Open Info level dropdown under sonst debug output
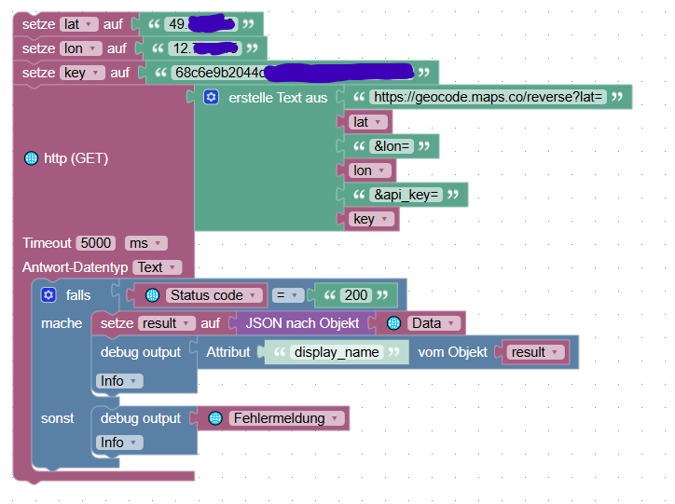Image resolution: width=675 pixels, height=504 pixels. click(119, 443)
